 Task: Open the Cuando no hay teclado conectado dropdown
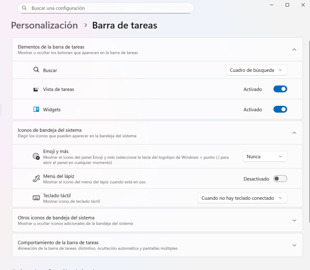click(x=242, y=198)
